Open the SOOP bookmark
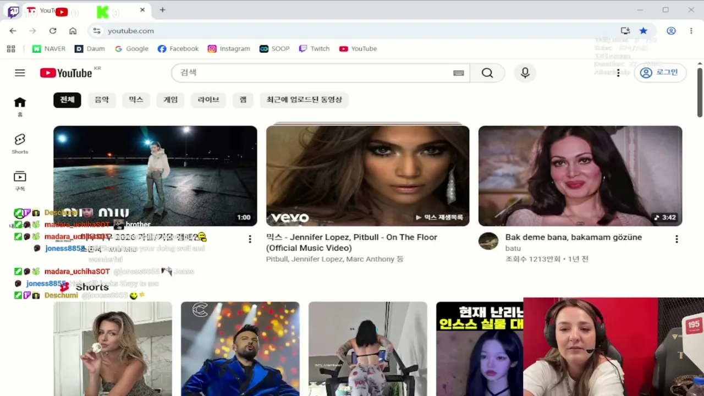Viewport: 704px width, 396px height. click(x=274, y=49)
